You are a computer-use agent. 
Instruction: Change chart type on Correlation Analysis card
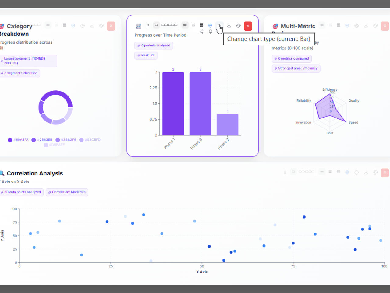[x=356, y=172]
